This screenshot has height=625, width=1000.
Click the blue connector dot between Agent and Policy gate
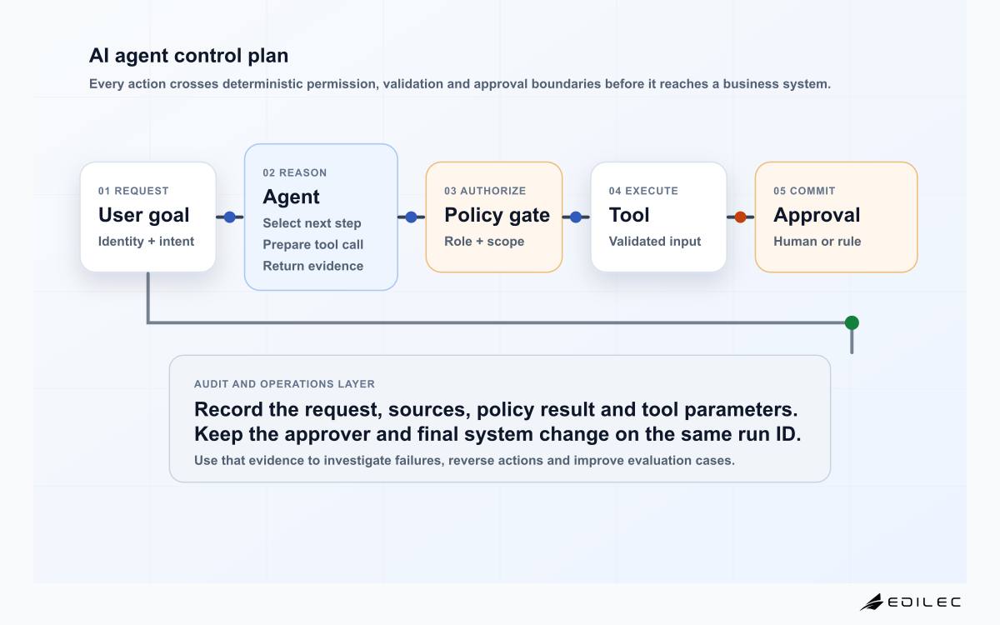411,217
